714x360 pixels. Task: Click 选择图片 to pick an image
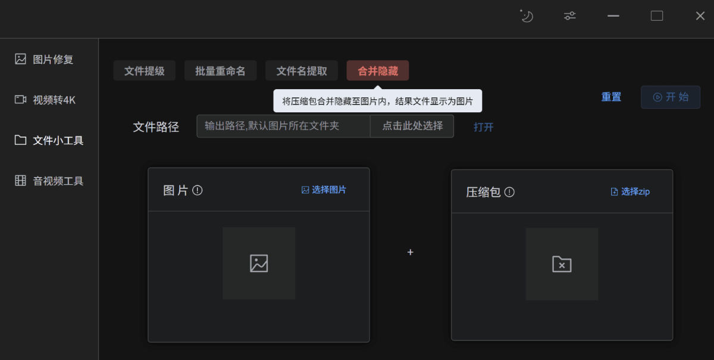(324, 190)
